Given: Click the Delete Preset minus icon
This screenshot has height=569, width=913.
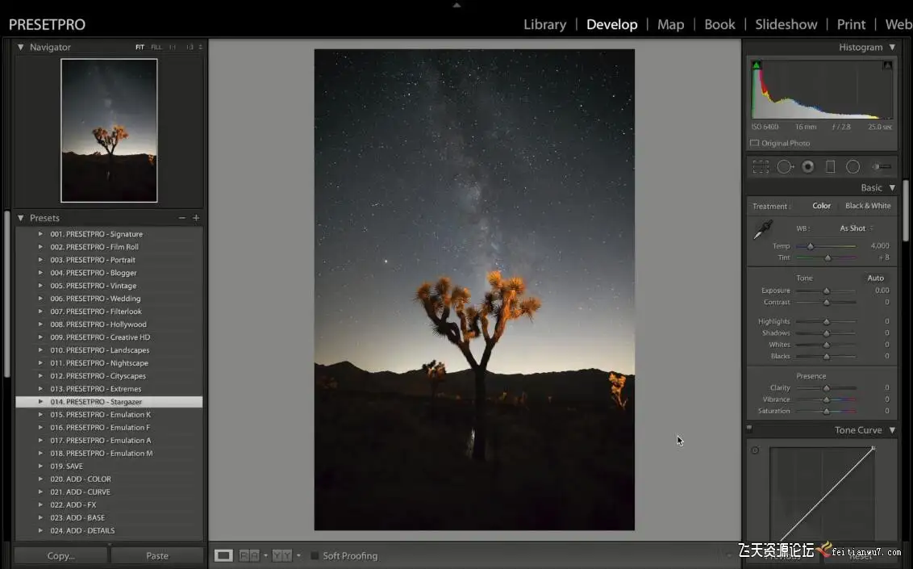Looking at the screenshot, I should tap(182, 218).
